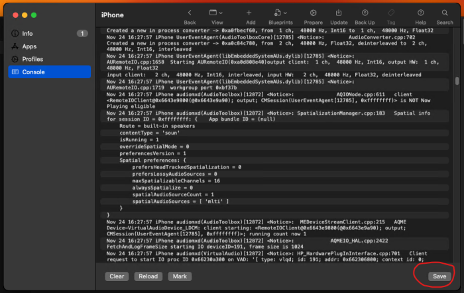
Task: Select Console in the sidebar
Action: click(50, 72)
